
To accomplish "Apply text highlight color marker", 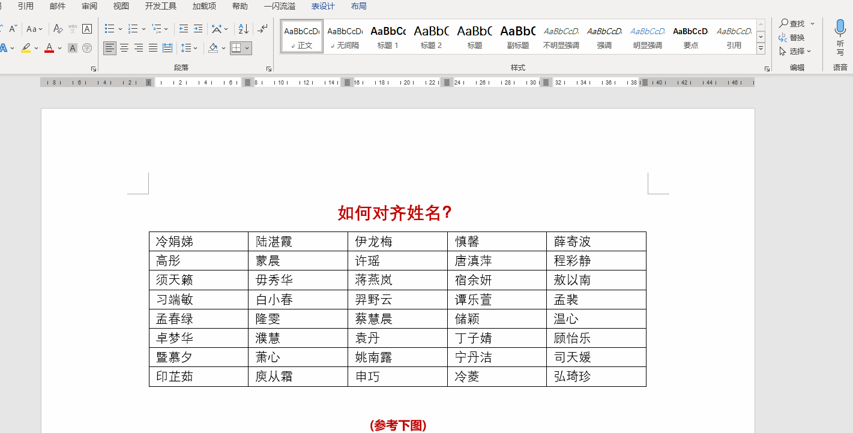I will [26, 48].
